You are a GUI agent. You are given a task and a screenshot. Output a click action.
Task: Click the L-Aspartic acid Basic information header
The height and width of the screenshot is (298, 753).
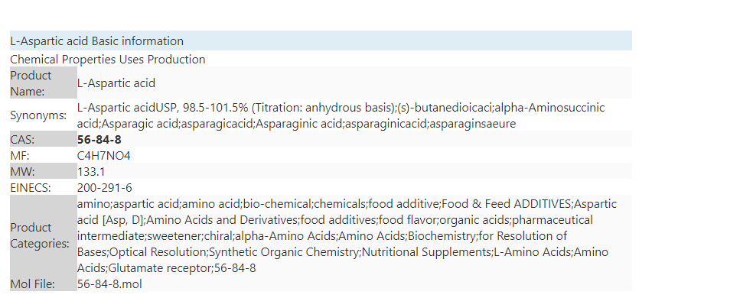coord(321,40)
